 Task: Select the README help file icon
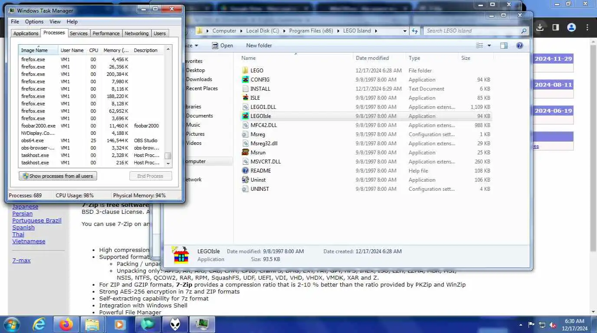click(x=245, y=170)
